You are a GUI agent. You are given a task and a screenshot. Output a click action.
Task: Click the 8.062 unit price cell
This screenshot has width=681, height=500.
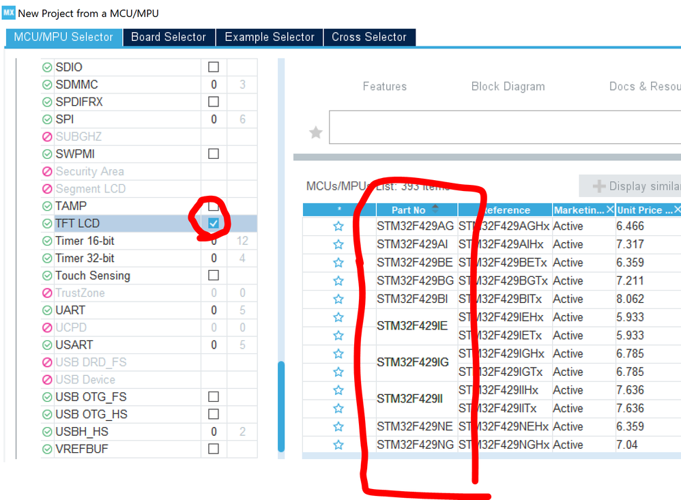pyautogui.click(x=648, y=299)
